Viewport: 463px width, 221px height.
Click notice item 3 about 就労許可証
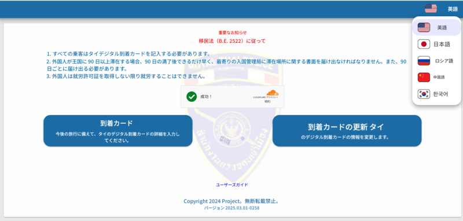point(126,76)
